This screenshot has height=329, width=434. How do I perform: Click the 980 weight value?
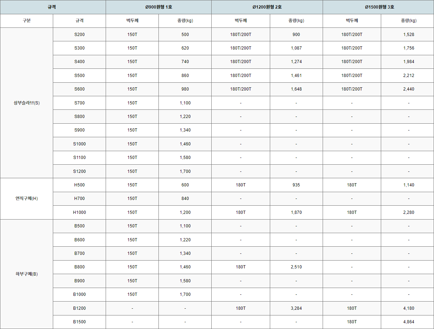pyautogui.click(x=185, y=89)
